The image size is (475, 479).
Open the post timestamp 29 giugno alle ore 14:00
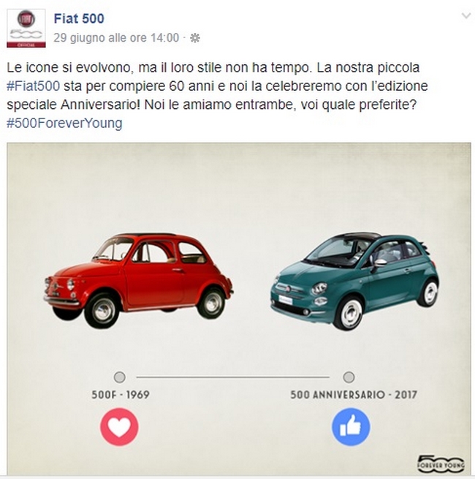[x=116, y=38]
